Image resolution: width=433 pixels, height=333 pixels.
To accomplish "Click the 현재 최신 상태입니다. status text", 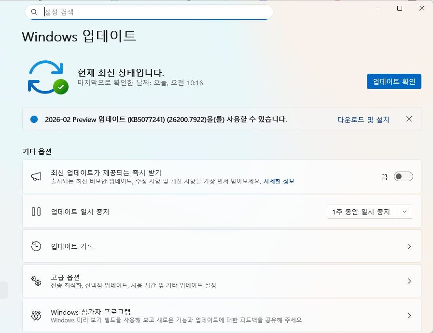I will point(121,73).
